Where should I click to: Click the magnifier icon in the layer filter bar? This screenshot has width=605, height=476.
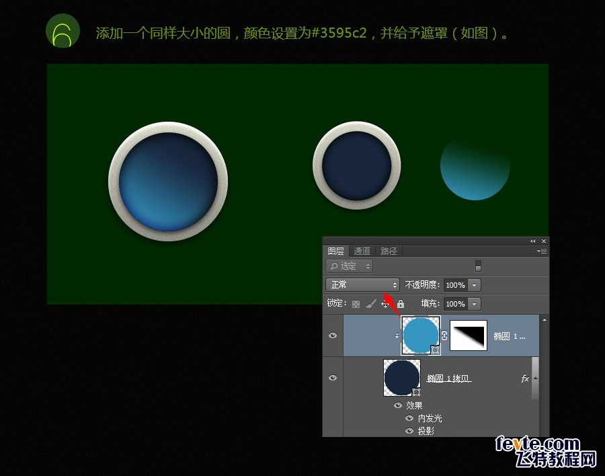[334, 266]
